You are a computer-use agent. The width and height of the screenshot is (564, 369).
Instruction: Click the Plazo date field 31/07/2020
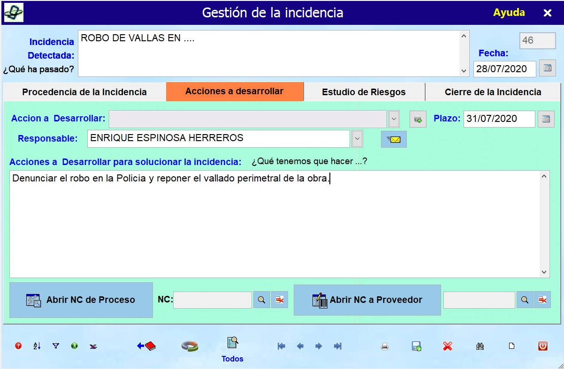[x=499, y=119]
